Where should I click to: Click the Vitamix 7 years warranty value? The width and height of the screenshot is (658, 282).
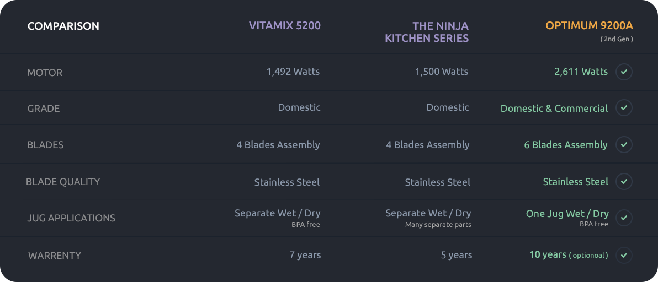(x=305, y=255)
